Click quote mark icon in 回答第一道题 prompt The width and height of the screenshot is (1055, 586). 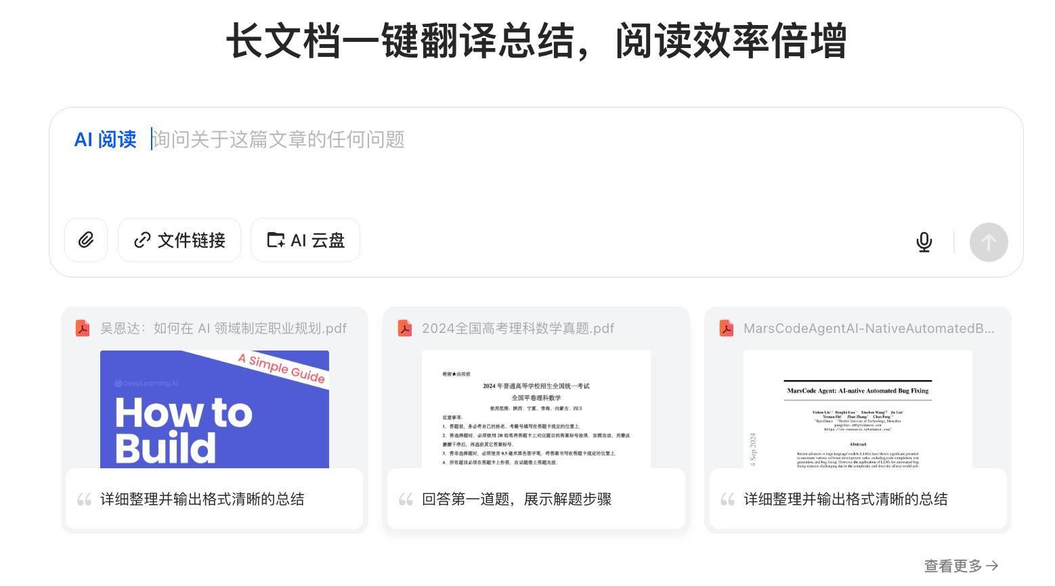(x=406, y=500)
